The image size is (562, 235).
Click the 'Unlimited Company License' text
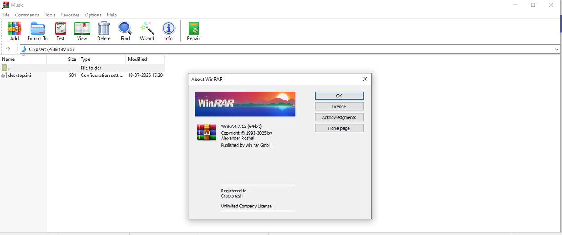point(246,206)
